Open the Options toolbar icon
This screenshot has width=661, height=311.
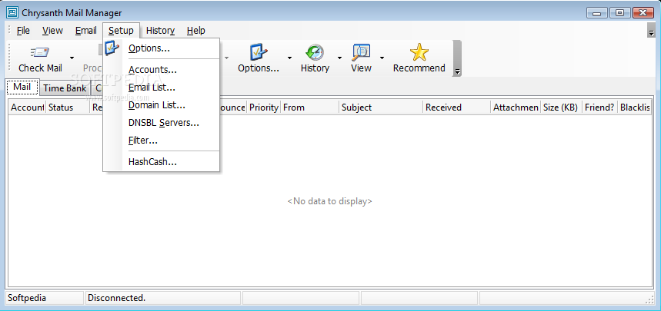coord(259,53)
